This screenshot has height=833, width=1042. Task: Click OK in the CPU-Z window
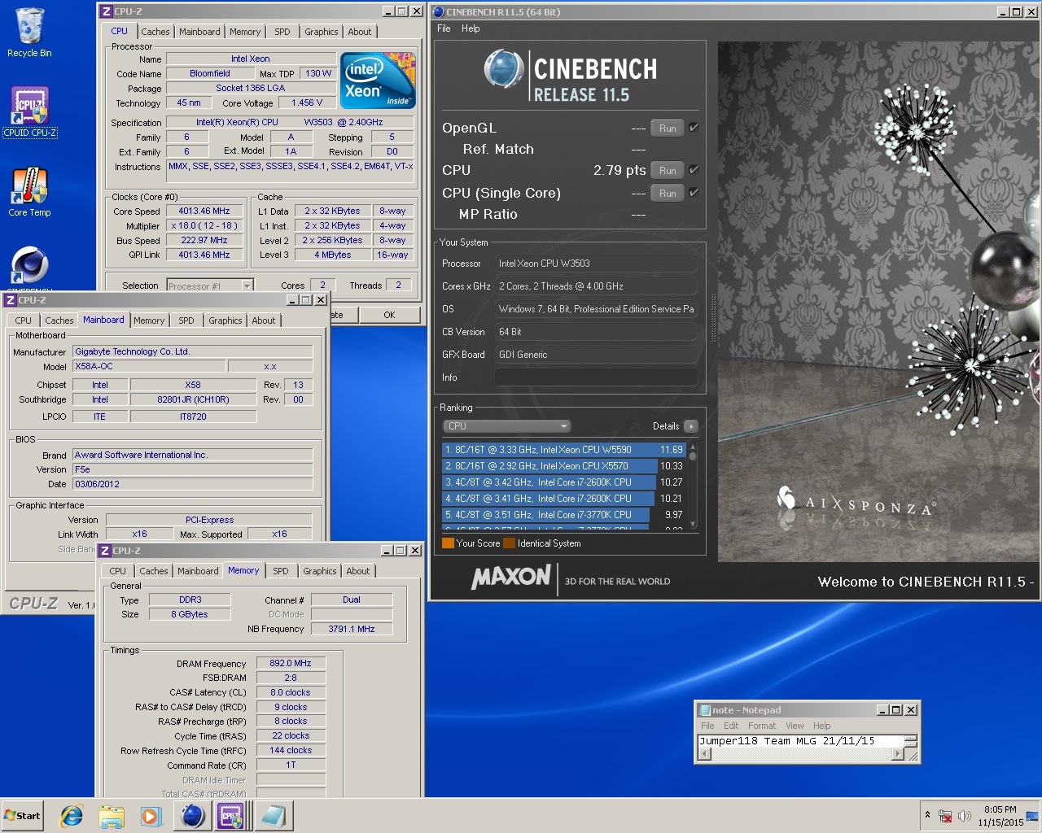click(389, 315)
